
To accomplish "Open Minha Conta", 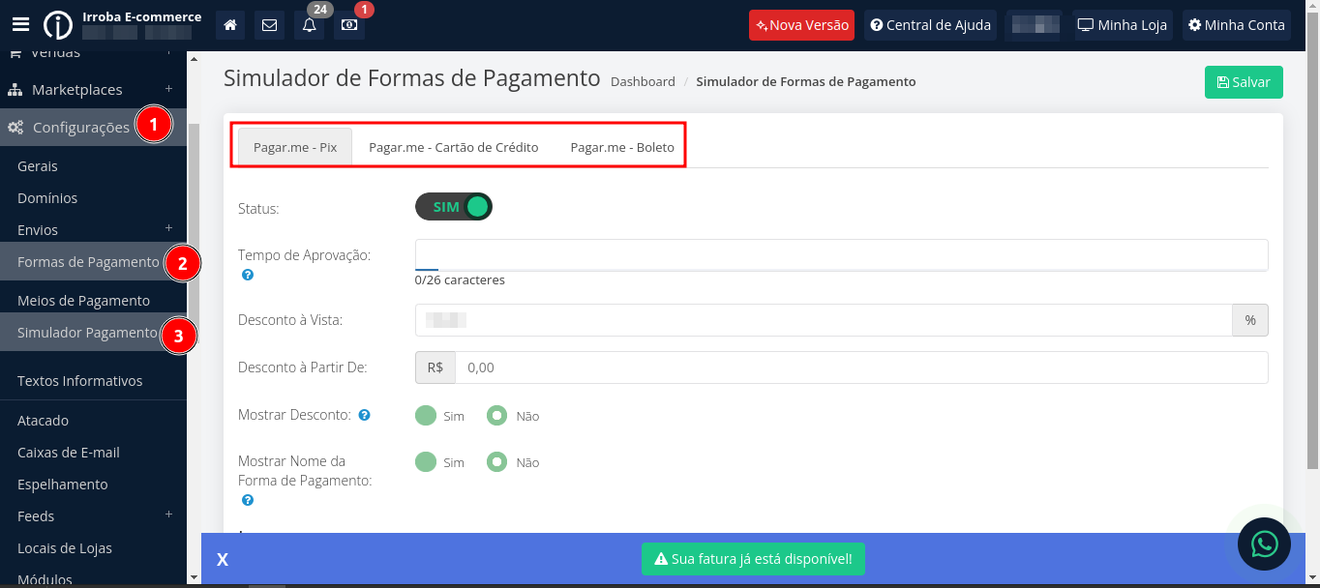I will [1237, 25].
